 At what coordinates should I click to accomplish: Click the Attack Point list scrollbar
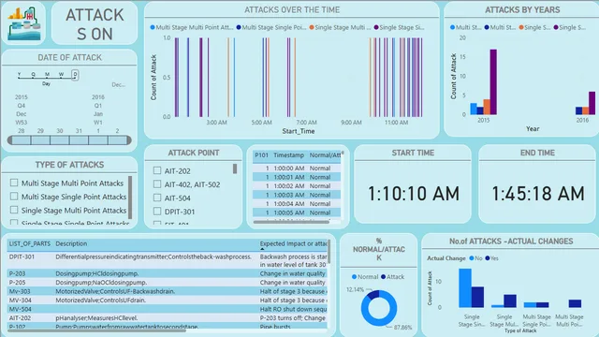point(235,168)
